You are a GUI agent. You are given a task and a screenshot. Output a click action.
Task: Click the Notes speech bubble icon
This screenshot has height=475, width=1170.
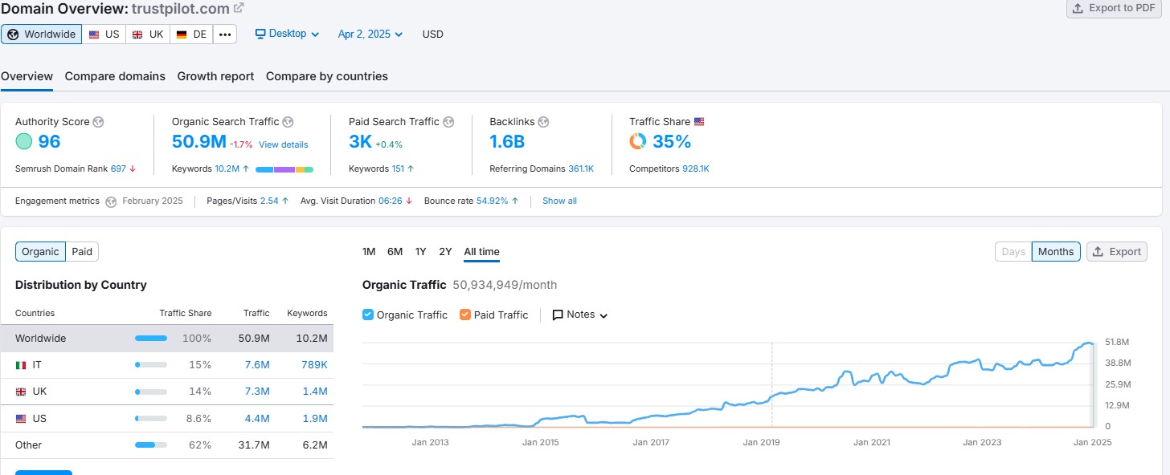(x=558, y=315)
